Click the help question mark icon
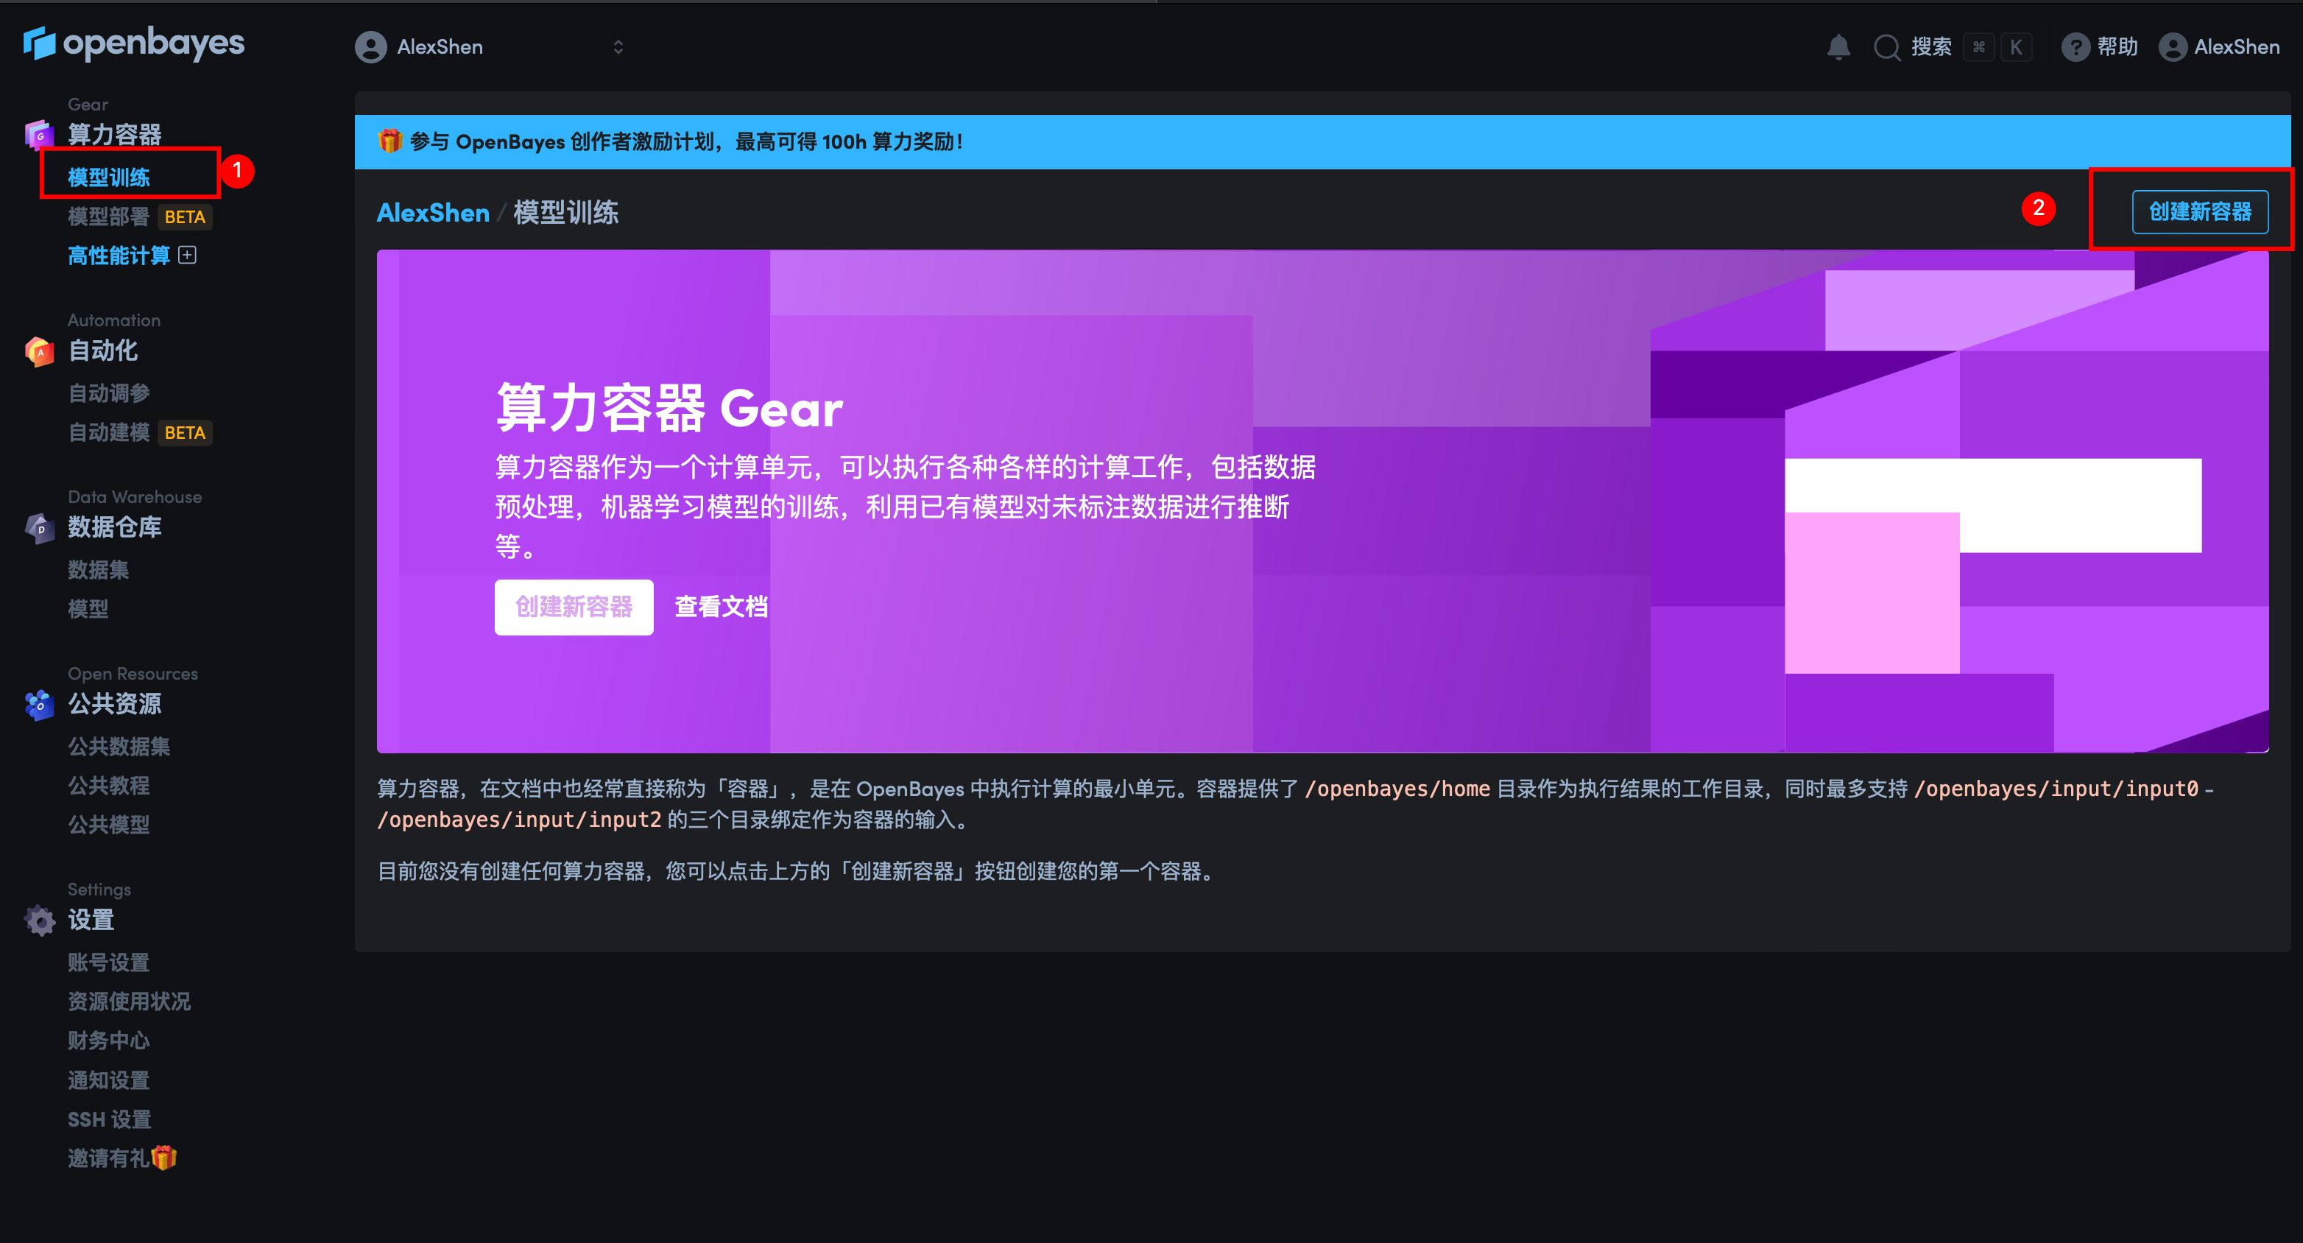This screenshot has height=1243, width=2303. [2075, 47]
